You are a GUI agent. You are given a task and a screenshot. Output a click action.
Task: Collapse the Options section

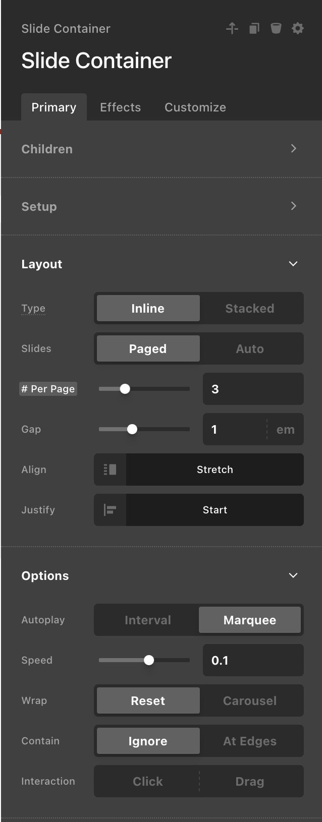pos(293,575)
